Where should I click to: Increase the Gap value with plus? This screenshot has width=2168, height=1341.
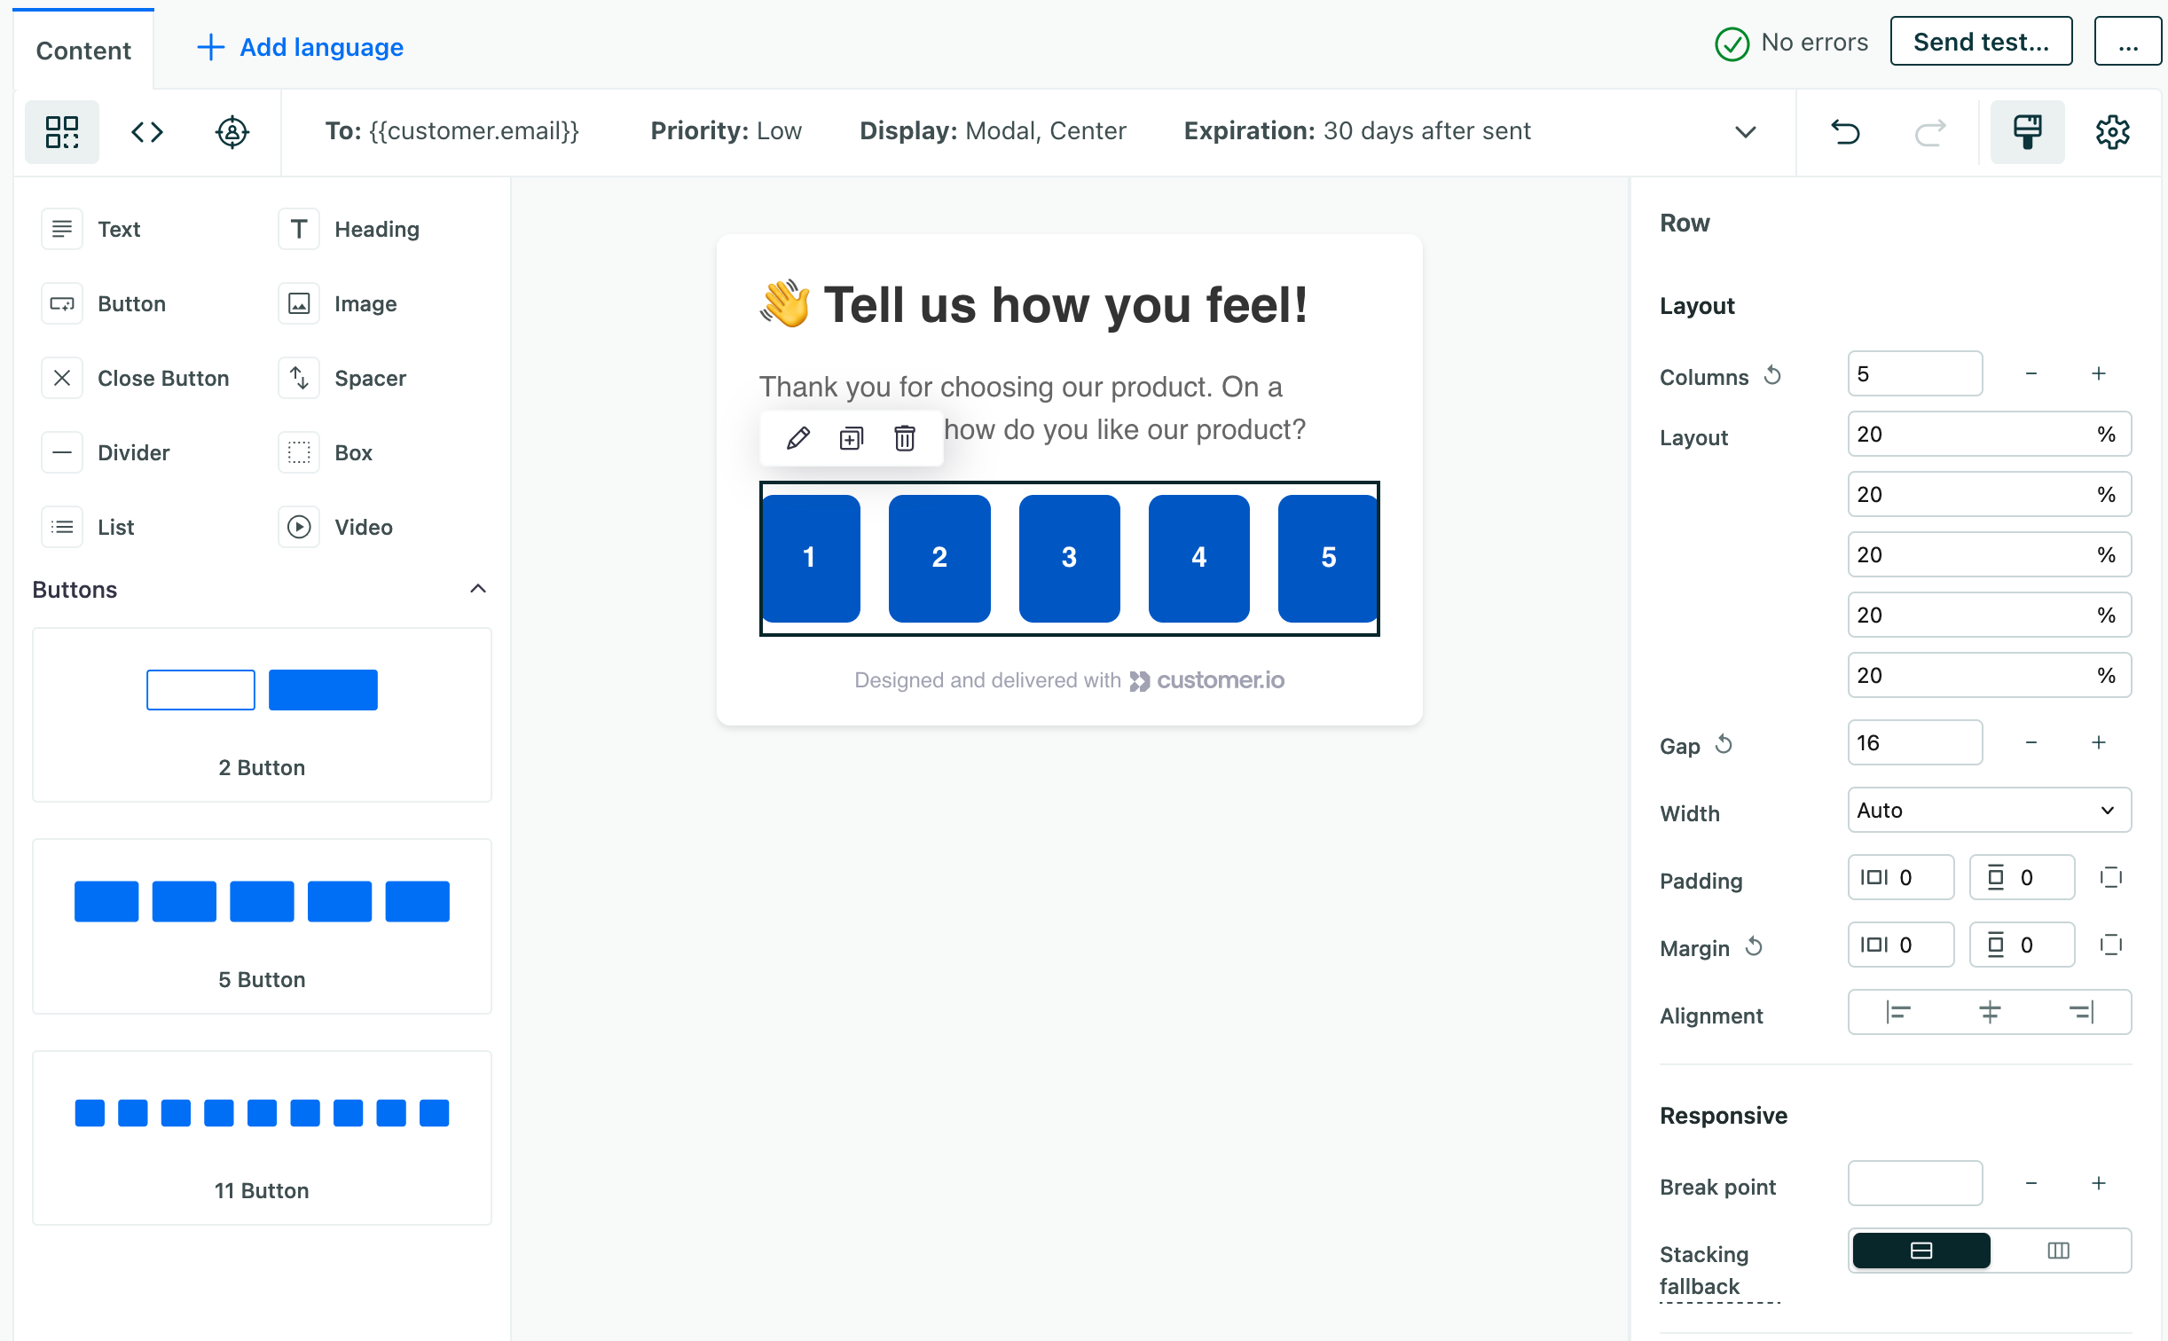point(2098,743)
